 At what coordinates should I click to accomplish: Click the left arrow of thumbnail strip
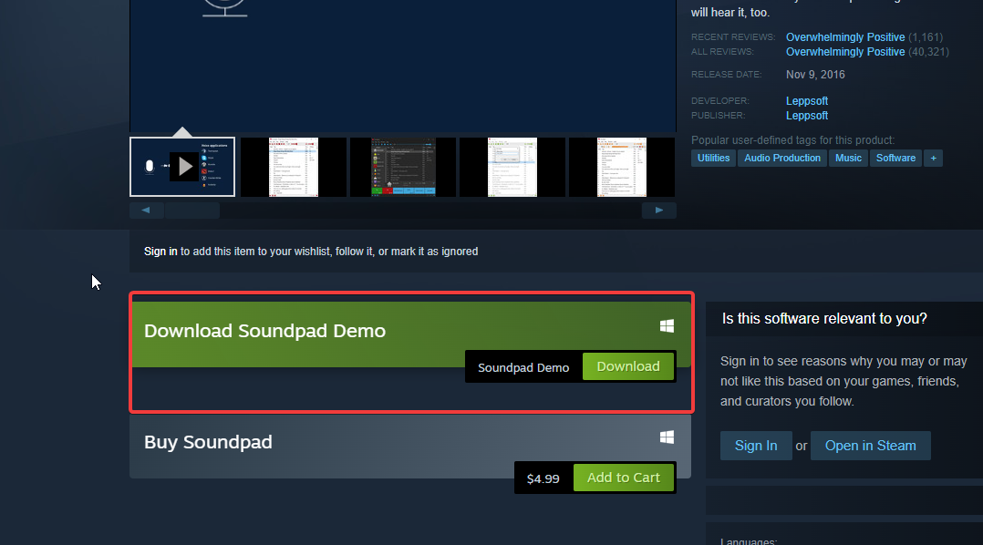(146, 211)
